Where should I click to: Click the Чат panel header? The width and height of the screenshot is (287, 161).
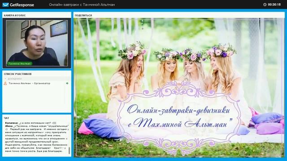(x=6, y=118)
